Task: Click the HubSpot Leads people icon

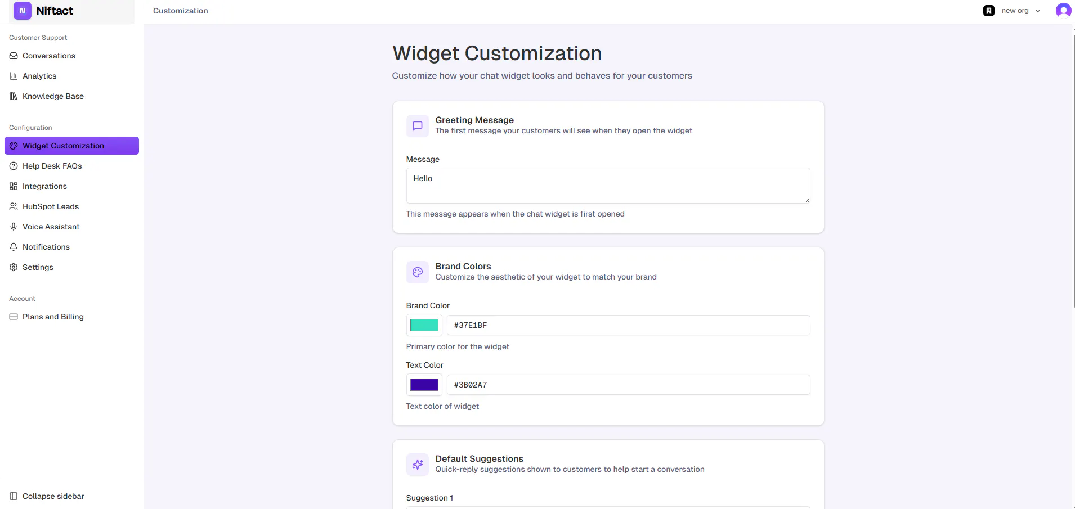Action: tap(14, 206)
